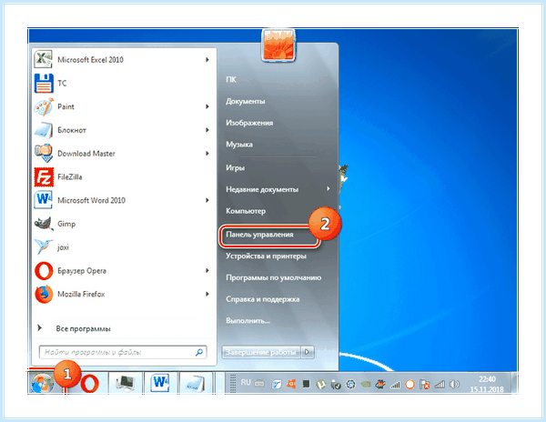The height and width of the screenshot is (422, 546).
Task: Open Gimp image editor
Action: (x=124, y=224)
